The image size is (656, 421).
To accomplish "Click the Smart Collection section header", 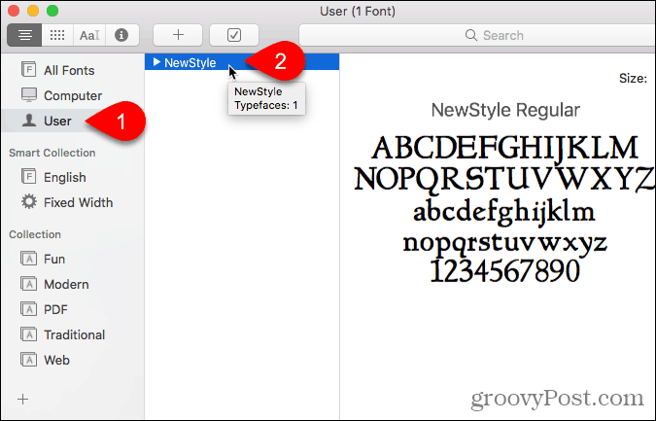I will coord(52,153).
